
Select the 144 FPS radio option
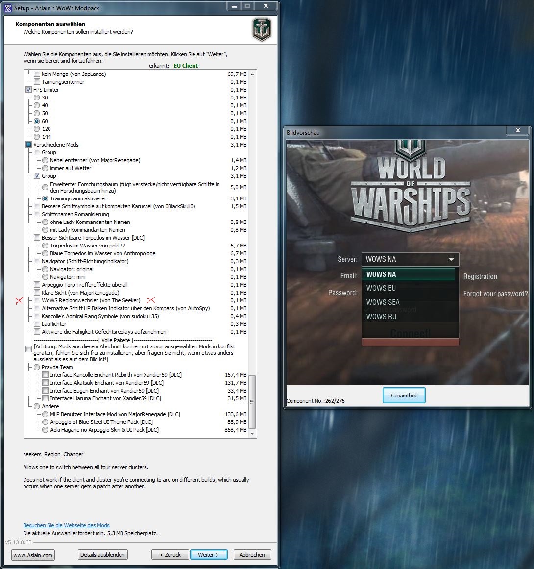(37, 137)
